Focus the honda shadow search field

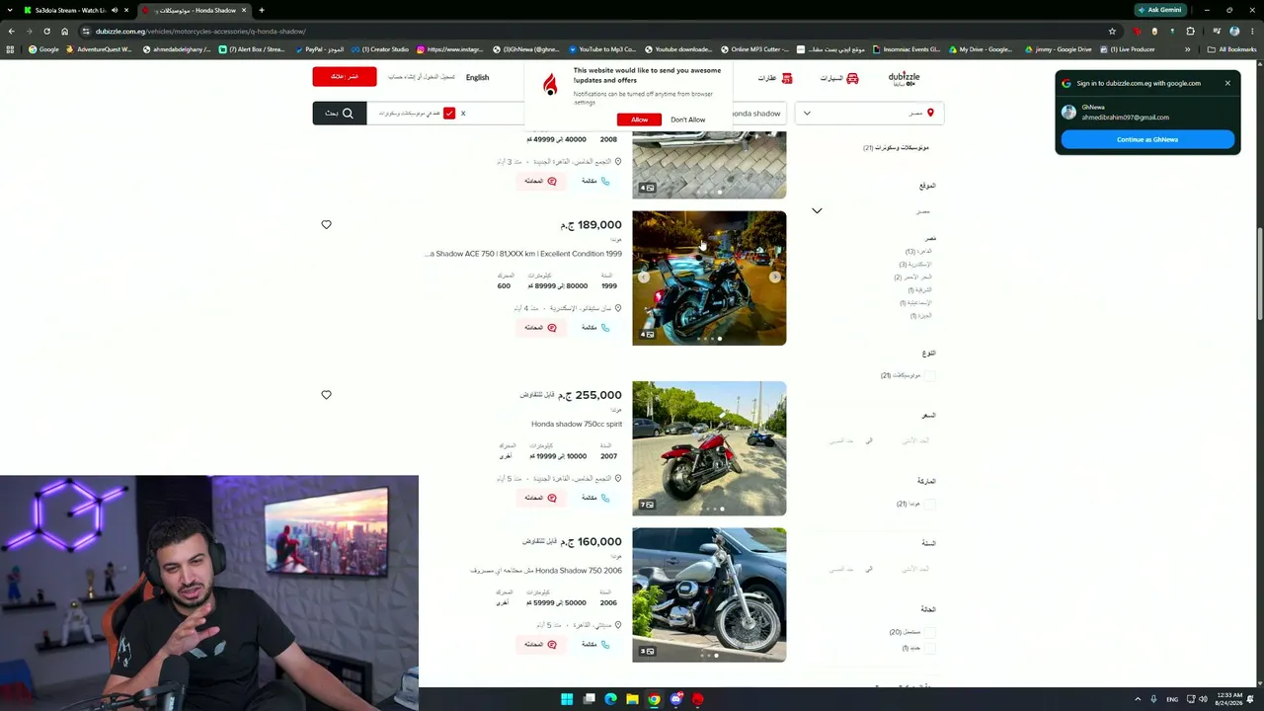click(757, 114)
